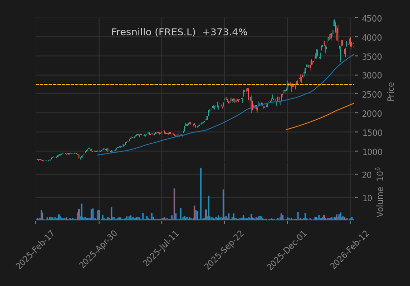Image resolution: width=410 pixels, height=286 pixels.
Task: Click the Volume axis label
Action: tap(380, 192)
